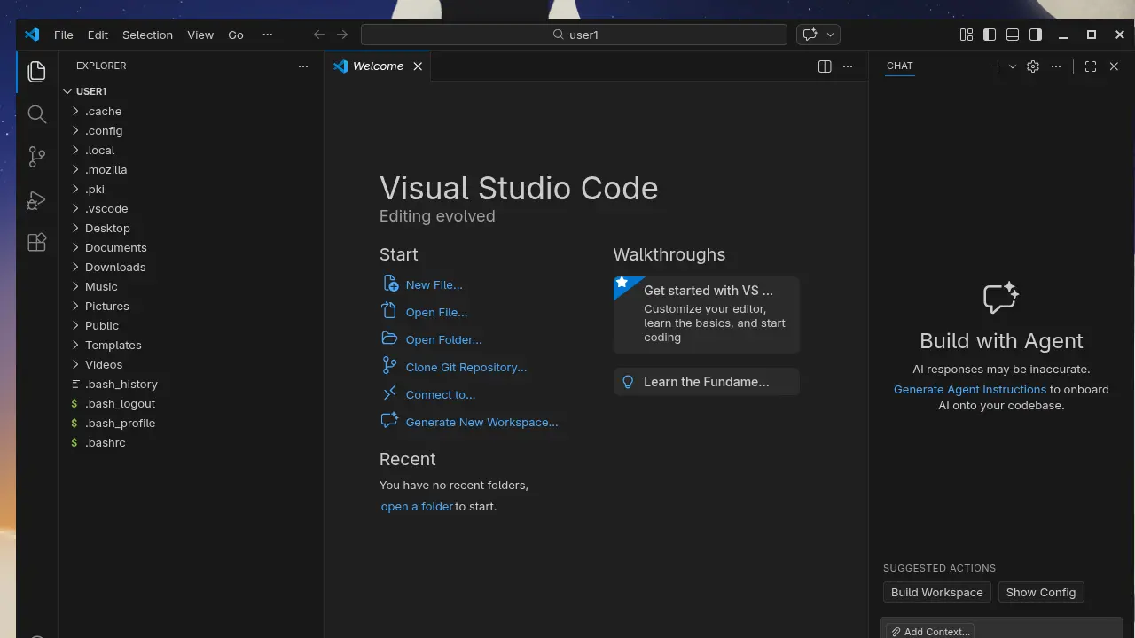
Task: Click the Copilot icon in title bar
Action: tap(811, 35)
